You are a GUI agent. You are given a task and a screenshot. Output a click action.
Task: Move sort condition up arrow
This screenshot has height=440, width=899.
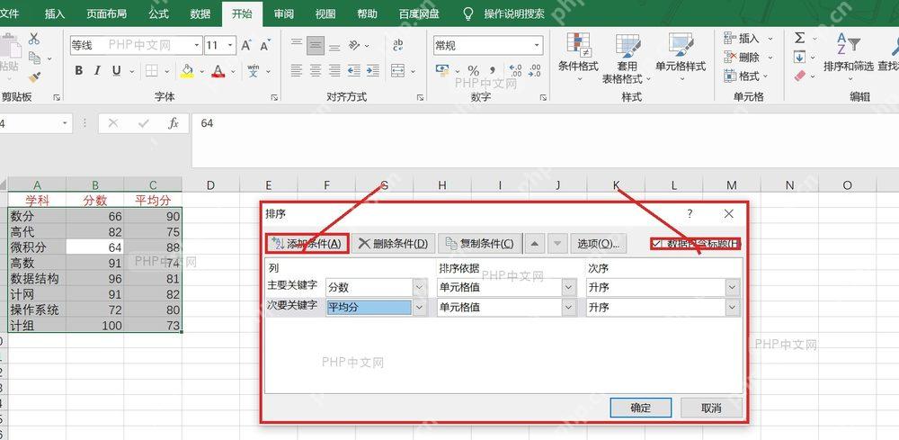534,244
